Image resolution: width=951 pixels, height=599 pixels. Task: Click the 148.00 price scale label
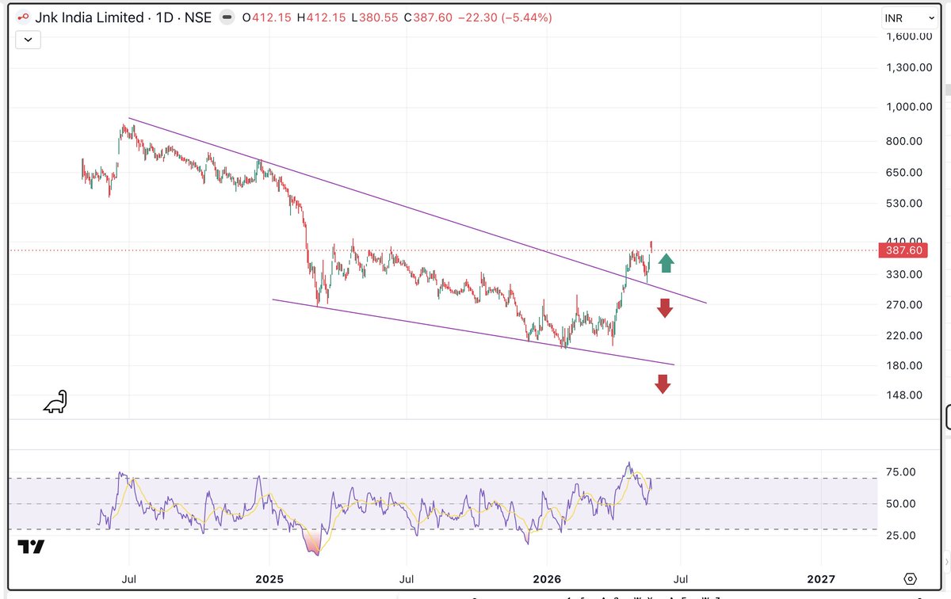click(x=904, y=395)
